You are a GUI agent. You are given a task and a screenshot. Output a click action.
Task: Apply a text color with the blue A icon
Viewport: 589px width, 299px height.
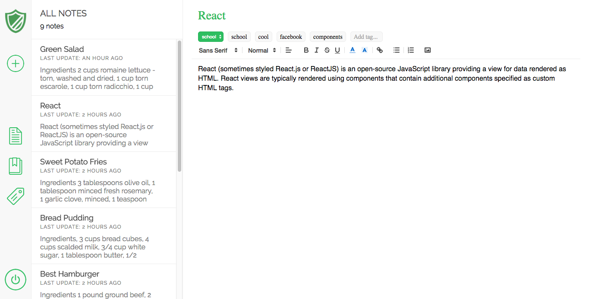(353, 50)
